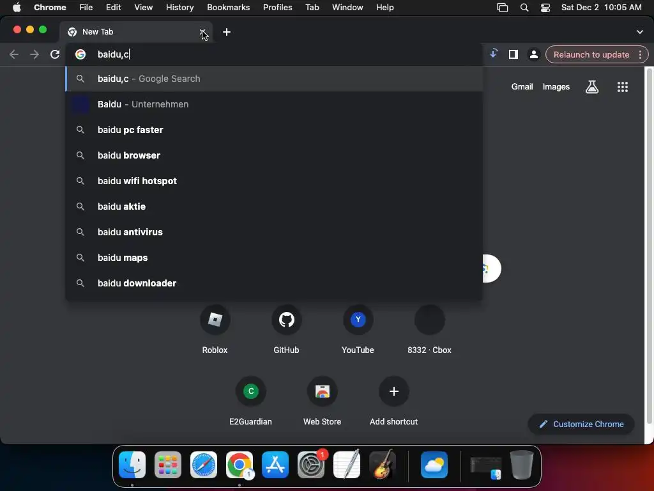Open the Roblox shortcut
This screenshot has width=654, height=491.
(x=215, y=329)
